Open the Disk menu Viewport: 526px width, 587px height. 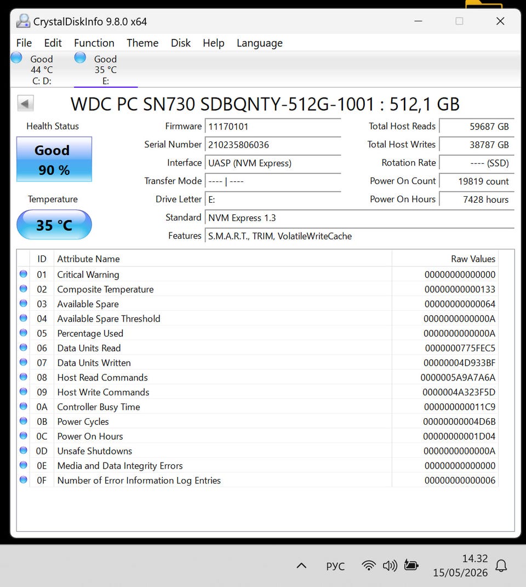tap(180, 43)
